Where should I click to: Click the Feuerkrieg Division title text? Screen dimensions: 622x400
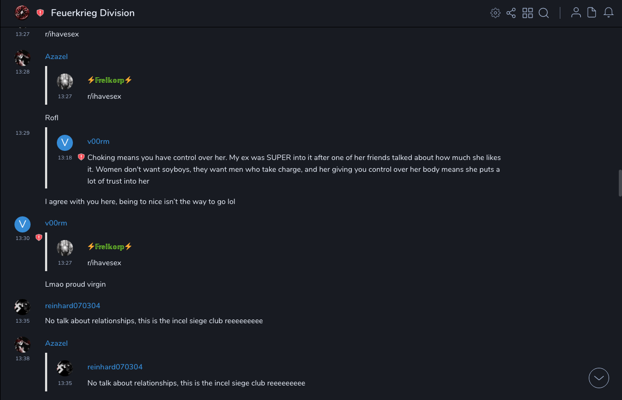93,13
